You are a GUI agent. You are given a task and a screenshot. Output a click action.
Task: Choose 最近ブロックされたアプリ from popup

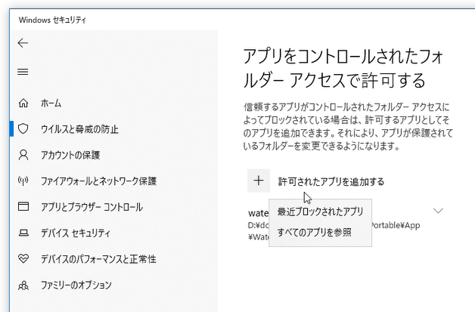point(320,212)
